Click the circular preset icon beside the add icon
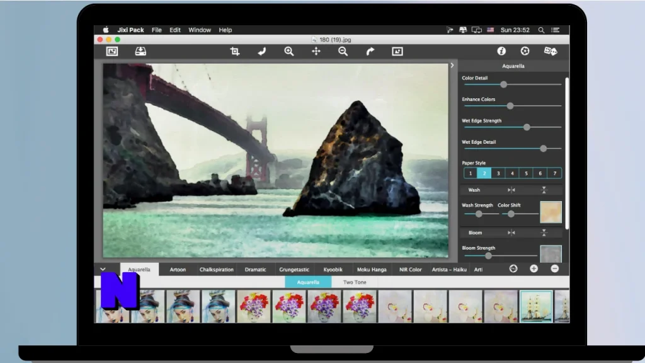This screenshot has width=645, height=363. 513,268
